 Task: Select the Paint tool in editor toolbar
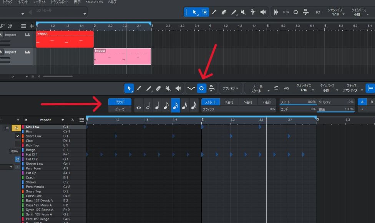click(148, 88)
